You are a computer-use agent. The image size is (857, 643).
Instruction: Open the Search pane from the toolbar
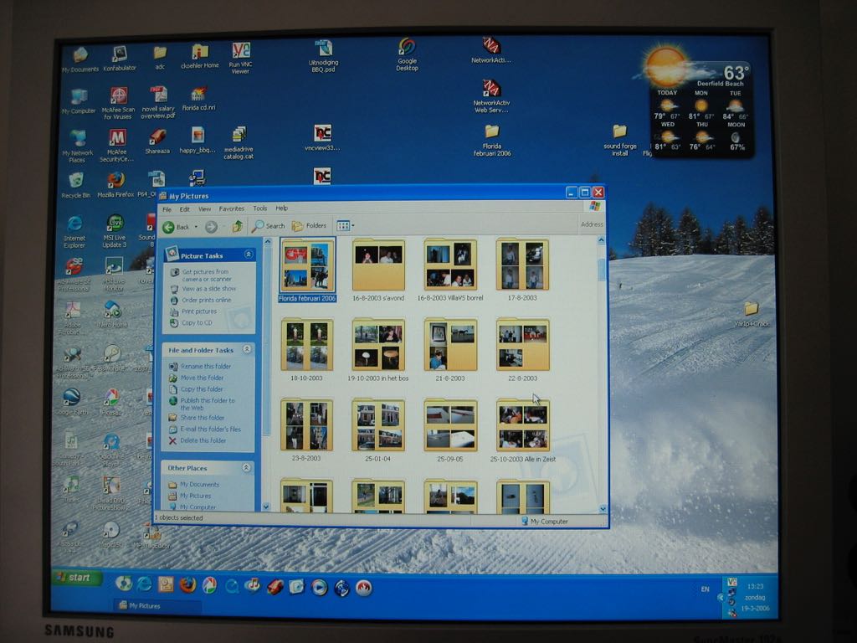[x=269, y=226]
